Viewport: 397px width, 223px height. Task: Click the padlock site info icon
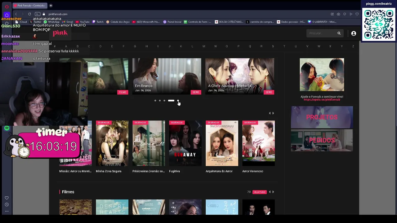44,14
